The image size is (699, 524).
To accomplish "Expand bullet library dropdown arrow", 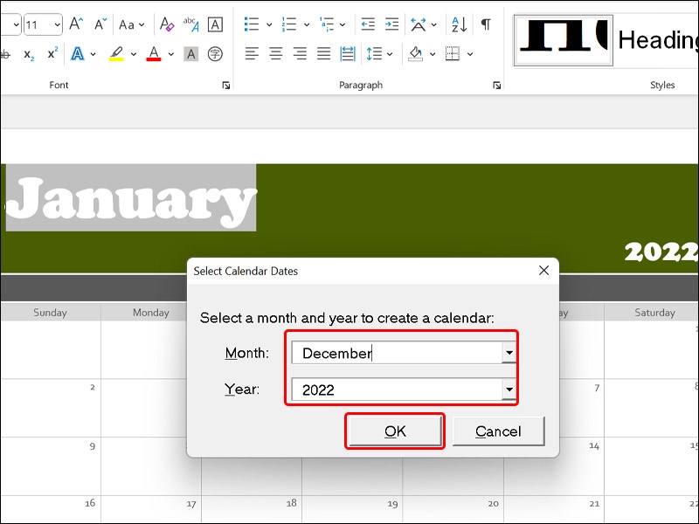I will pos(269,24).
